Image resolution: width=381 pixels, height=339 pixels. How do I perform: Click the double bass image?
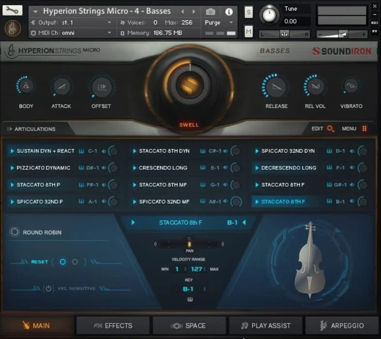pyautogui.click(x=310, y=260)
